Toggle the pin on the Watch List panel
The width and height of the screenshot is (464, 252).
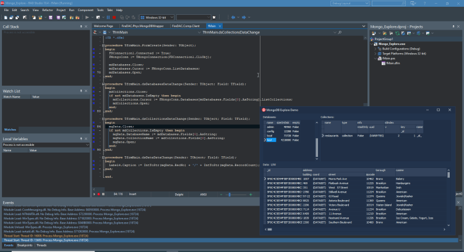tap(81, 91)
